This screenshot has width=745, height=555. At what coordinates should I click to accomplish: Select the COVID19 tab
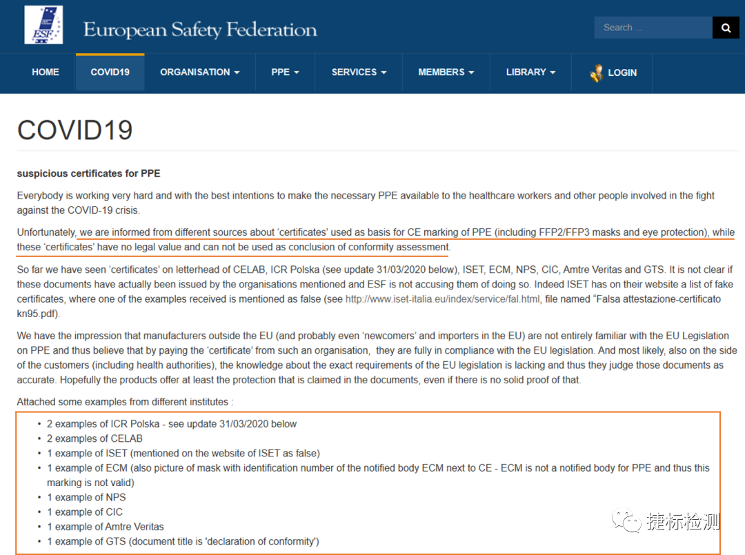[110, 72]
